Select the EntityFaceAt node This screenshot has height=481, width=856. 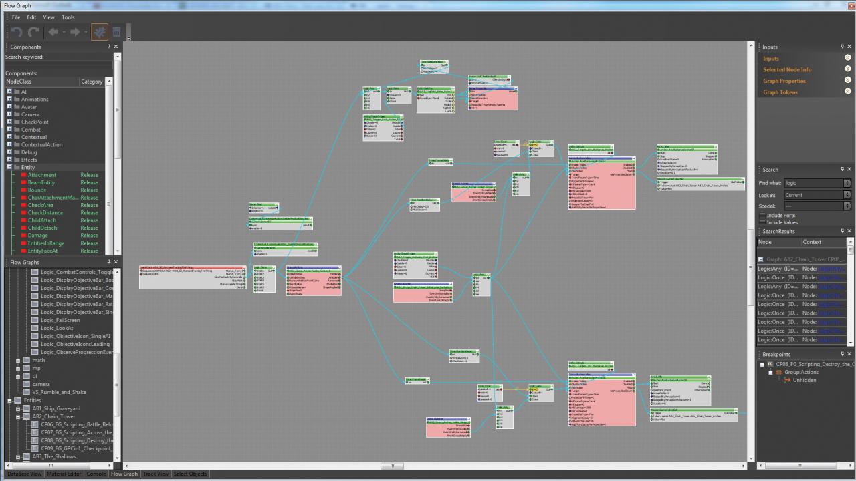point(43,251)
